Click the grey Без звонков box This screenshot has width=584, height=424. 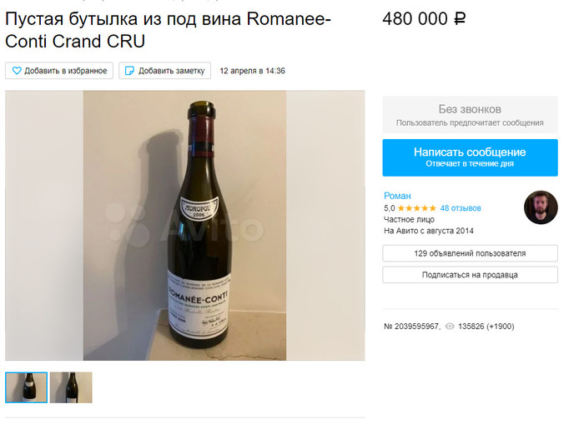(x=470, y=115)
